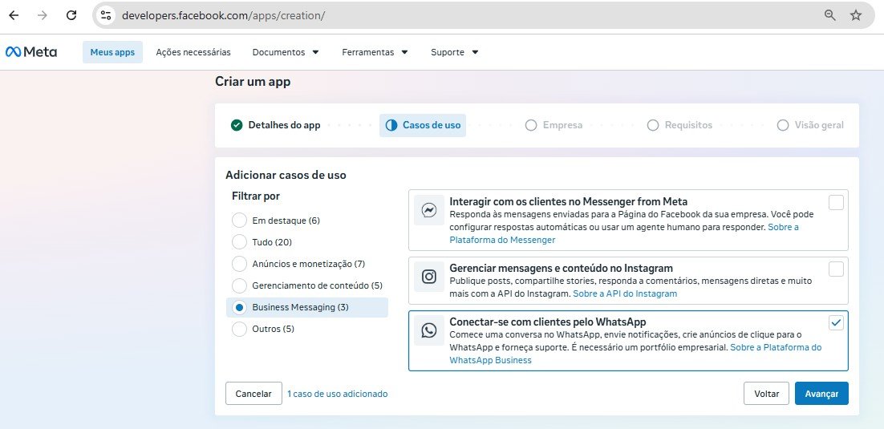Click the Adicionar casos de uso heading
Screen dimensions: 884x429
[286, 175]
